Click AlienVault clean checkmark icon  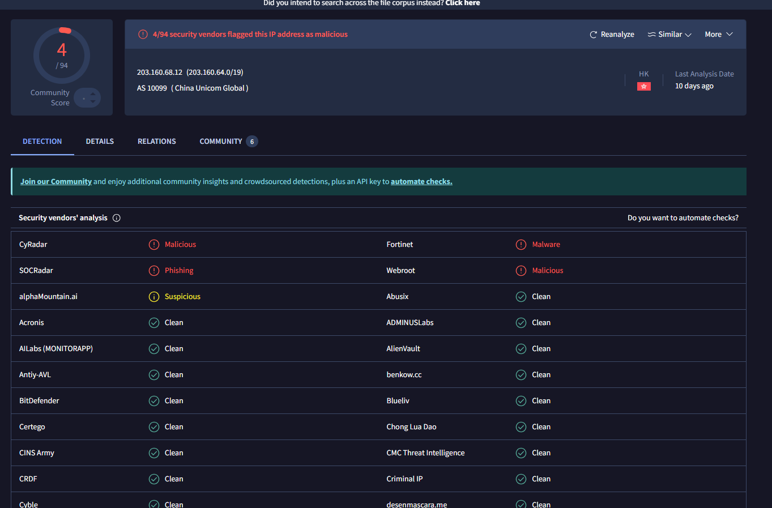point(521,349)
